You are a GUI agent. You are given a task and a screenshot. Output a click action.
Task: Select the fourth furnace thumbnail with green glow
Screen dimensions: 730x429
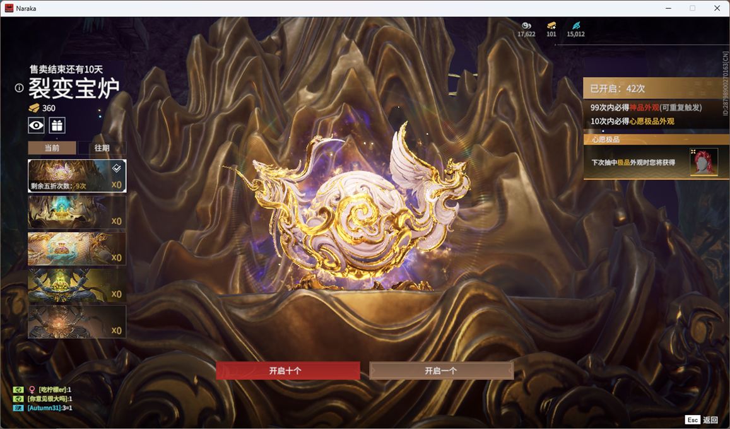pyautogui.click(x=77, y=285)
